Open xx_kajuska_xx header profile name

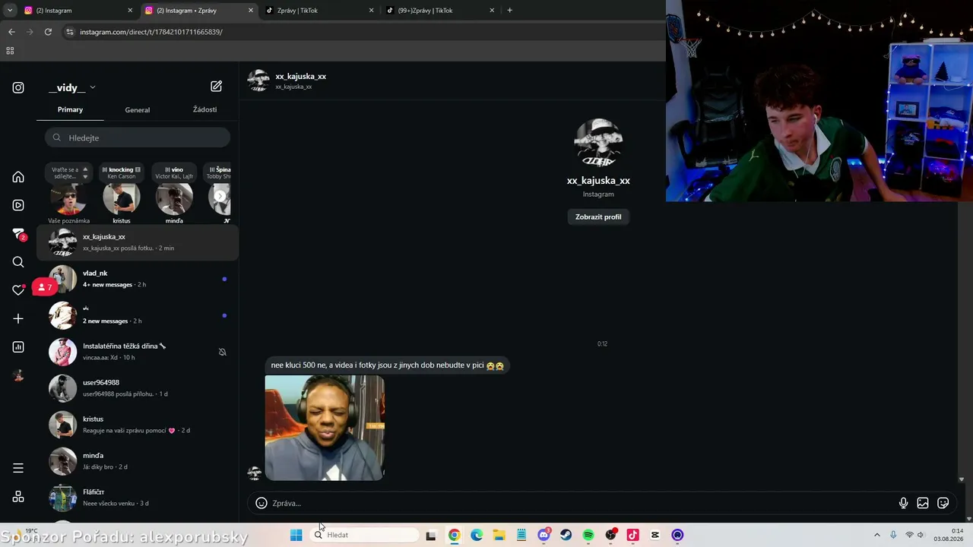coord(301,76)
